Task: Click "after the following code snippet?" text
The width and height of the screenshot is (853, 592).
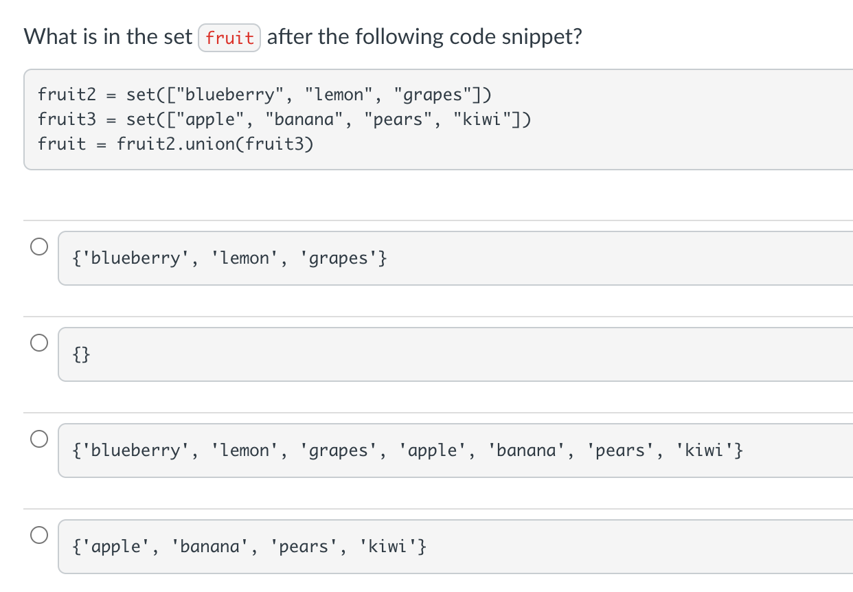Action: click(x=424, y=37)
